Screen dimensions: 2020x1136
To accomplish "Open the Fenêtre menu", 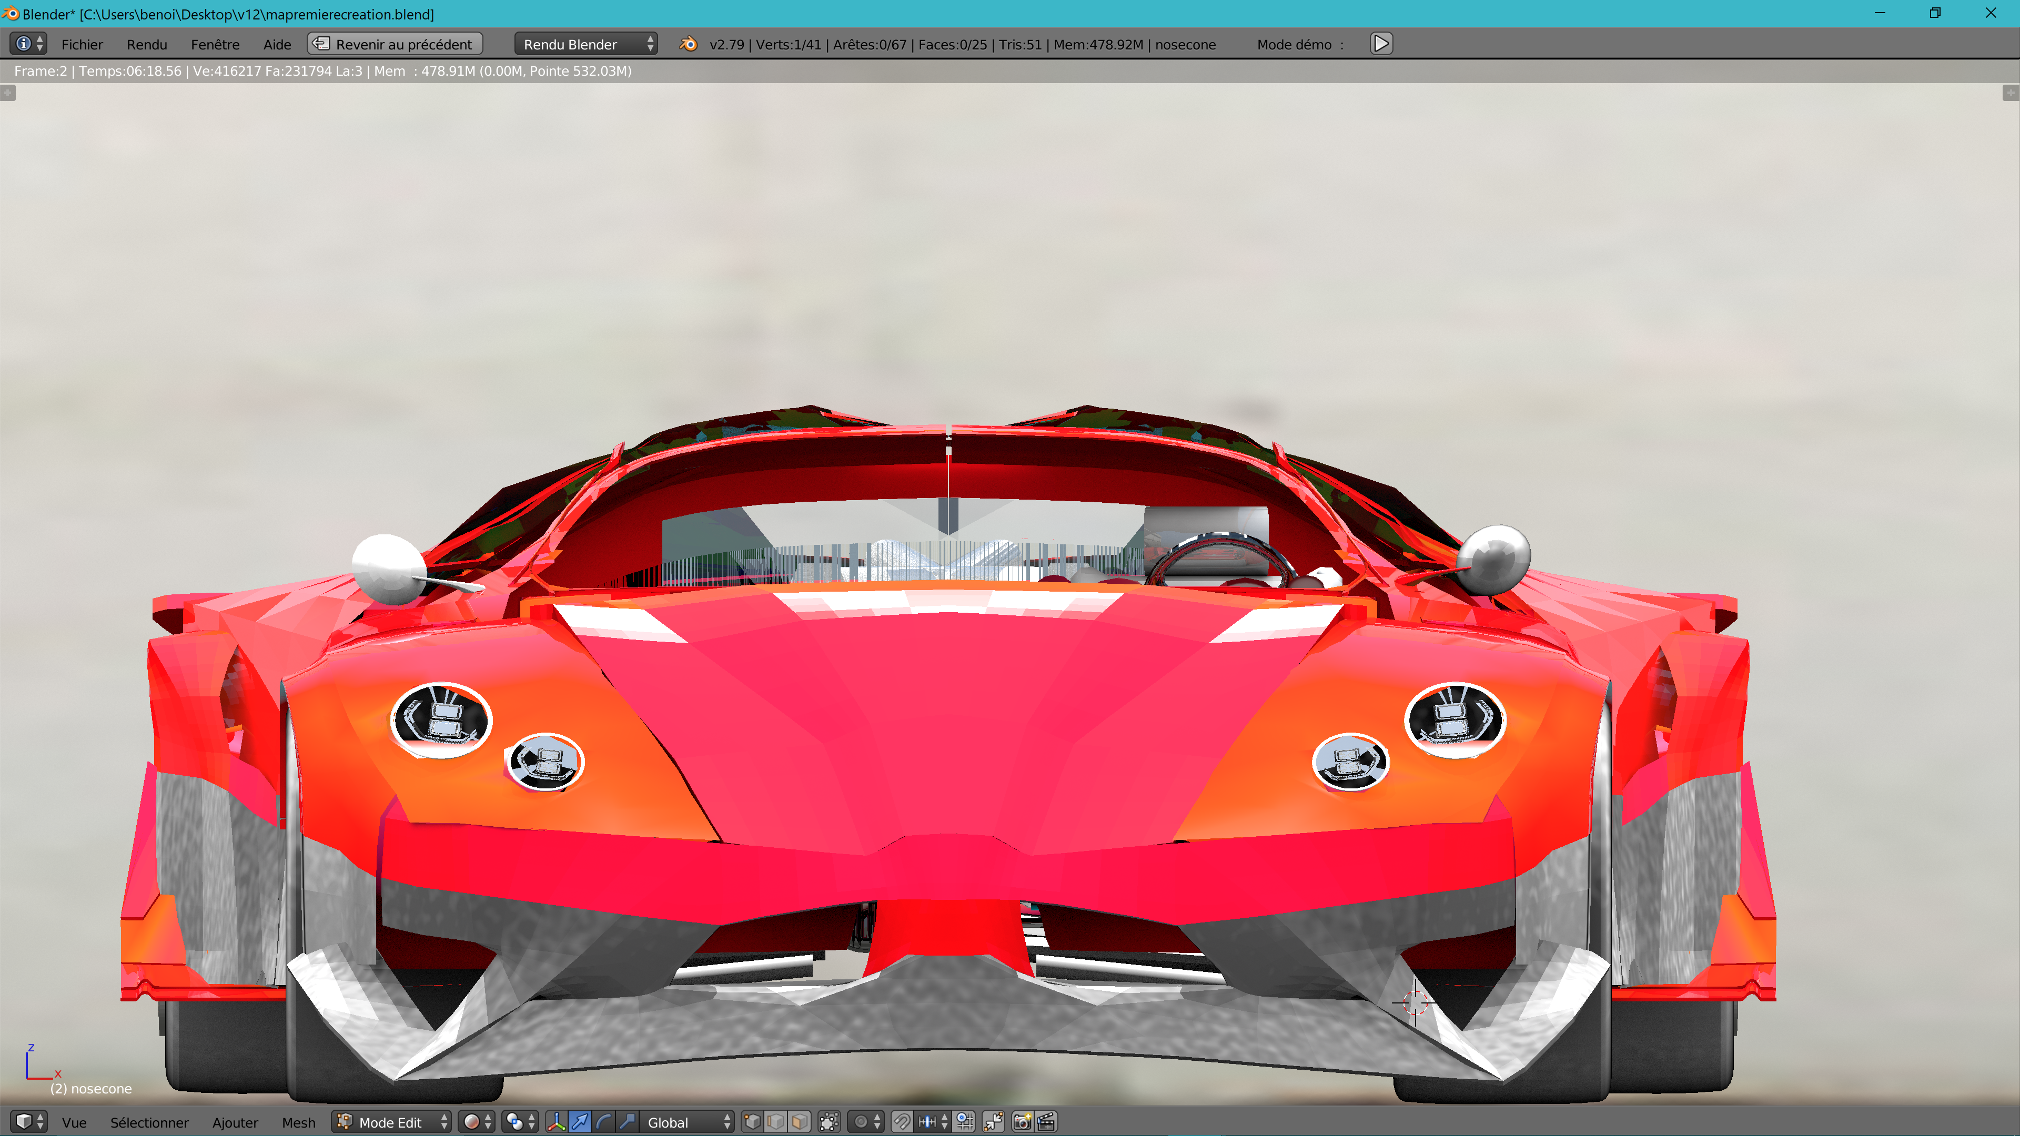I will (x=215, y=45).
